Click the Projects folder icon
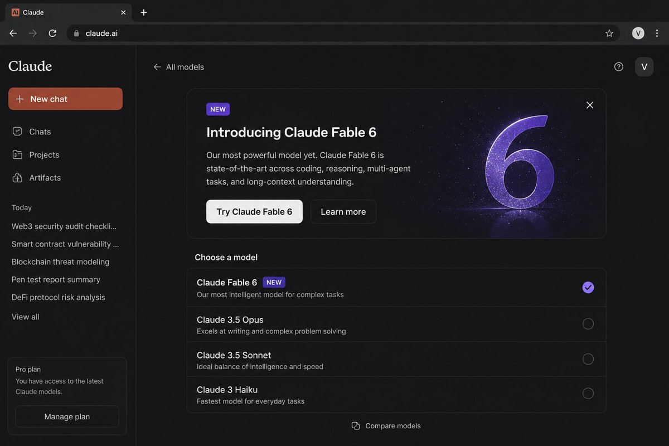This screenshot has height=446, width=669. [17, 155]
